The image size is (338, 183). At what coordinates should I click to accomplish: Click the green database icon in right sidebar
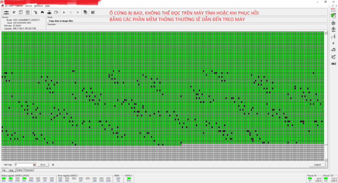click(x=333, y=16)
